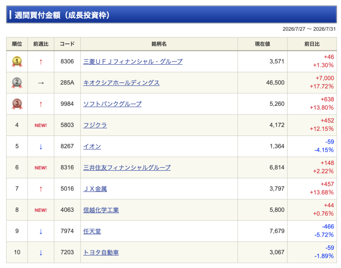Open イオン stock link

coord(92,146)
